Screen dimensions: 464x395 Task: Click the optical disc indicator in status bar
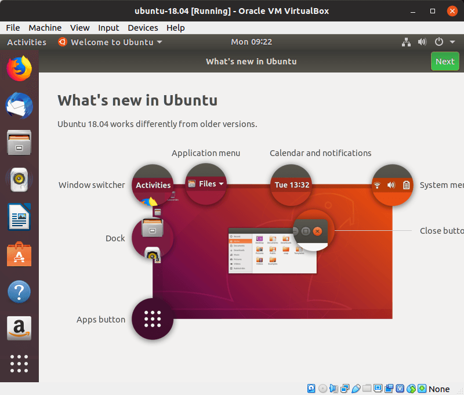(x=323, y=389)
